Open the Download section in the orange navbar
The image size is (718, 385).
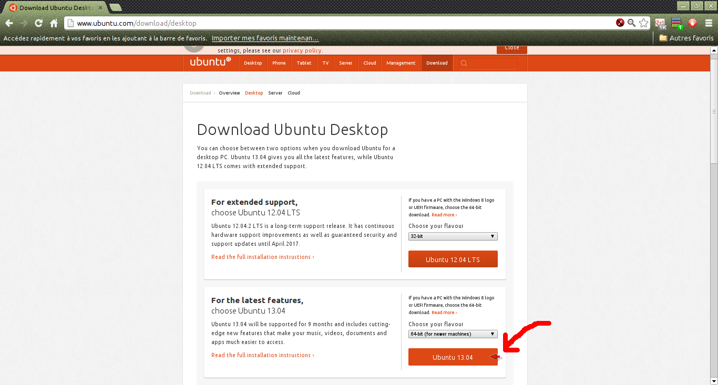[437, 63]
